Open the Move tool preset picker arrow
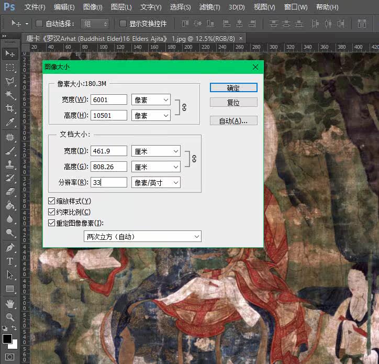The image size is (379, 364). [27, 24]
